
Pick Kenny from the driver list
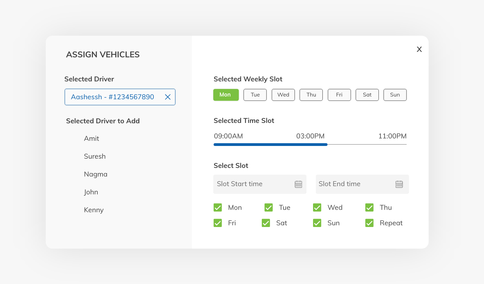[x=94, y=210]
